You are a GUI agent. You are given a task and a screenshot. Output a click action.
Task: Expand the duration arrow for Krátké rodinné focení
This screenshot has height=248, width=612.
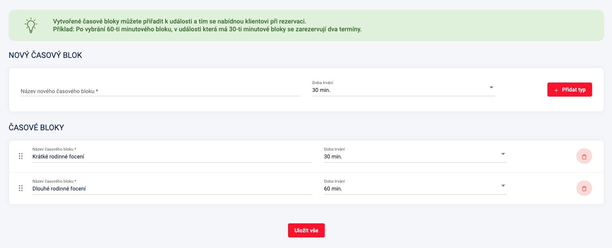click(x=503, y=154)
